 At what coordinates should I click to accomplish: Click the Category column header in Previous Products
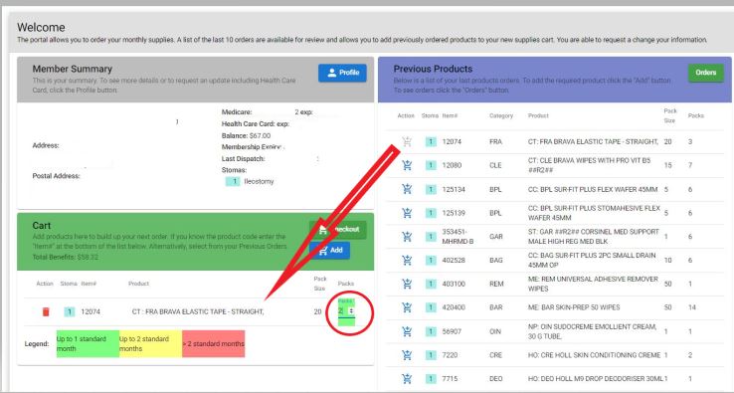click(501, 115)
